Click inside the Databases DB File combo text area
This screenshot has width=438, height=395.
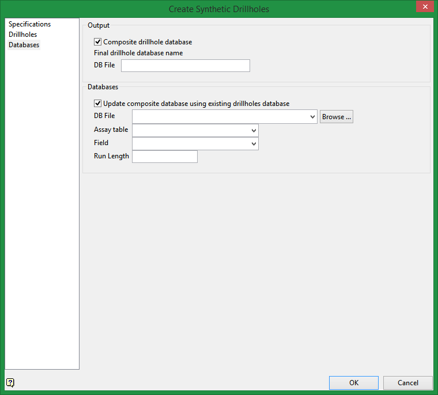(220, 117)
